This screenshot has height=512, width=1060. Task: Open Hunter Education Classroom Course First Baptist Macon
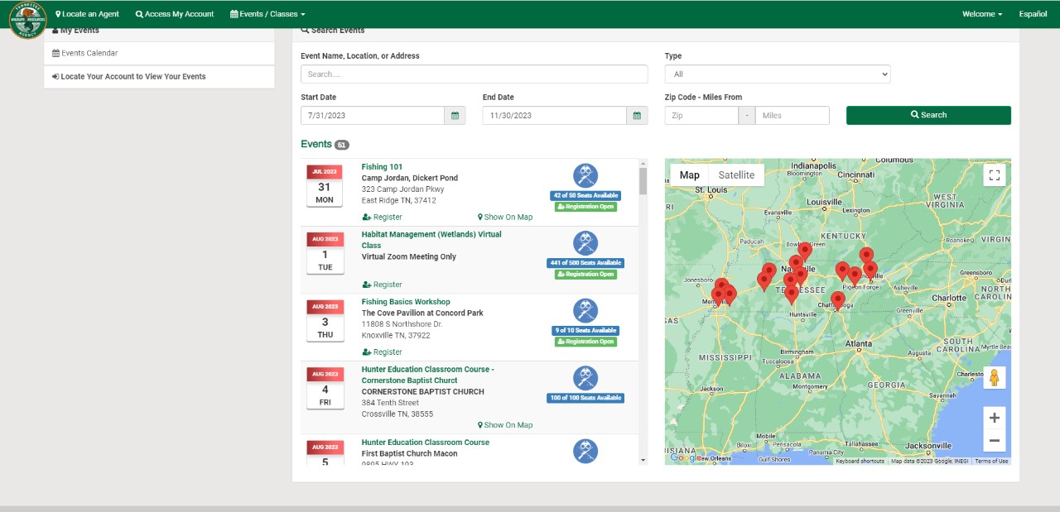coord(426,443)
